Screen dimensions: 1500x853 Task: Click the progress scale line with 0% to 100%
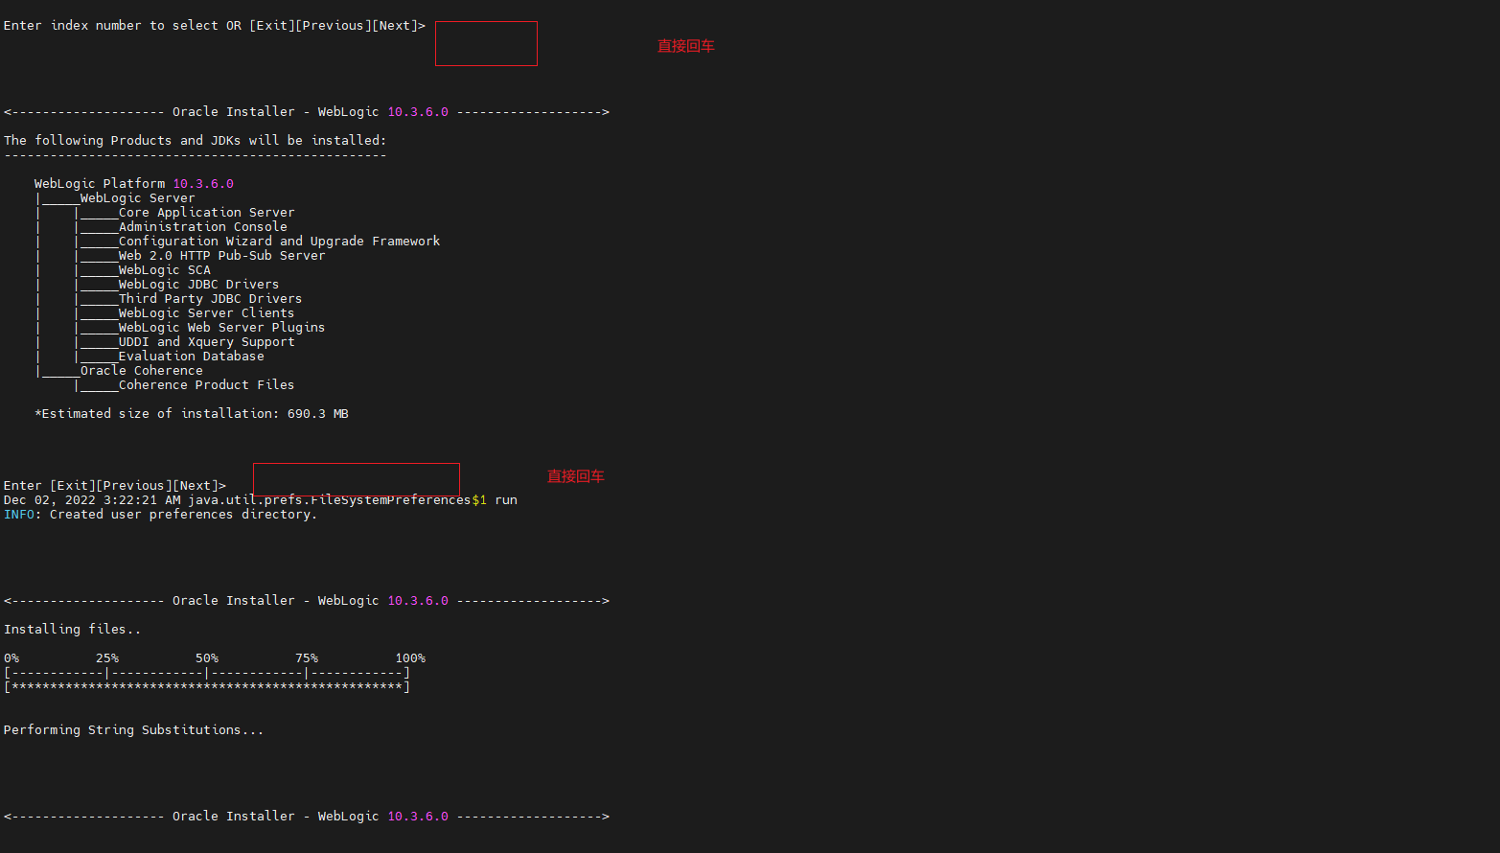click(x=215, y=657)
